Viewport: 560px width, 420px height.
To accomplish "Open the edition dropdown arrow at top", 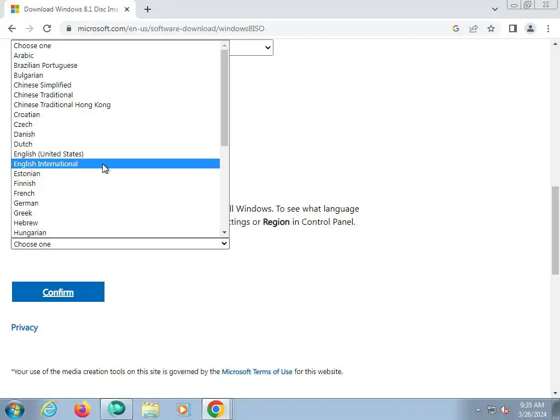I will click(x=267, y=48).
